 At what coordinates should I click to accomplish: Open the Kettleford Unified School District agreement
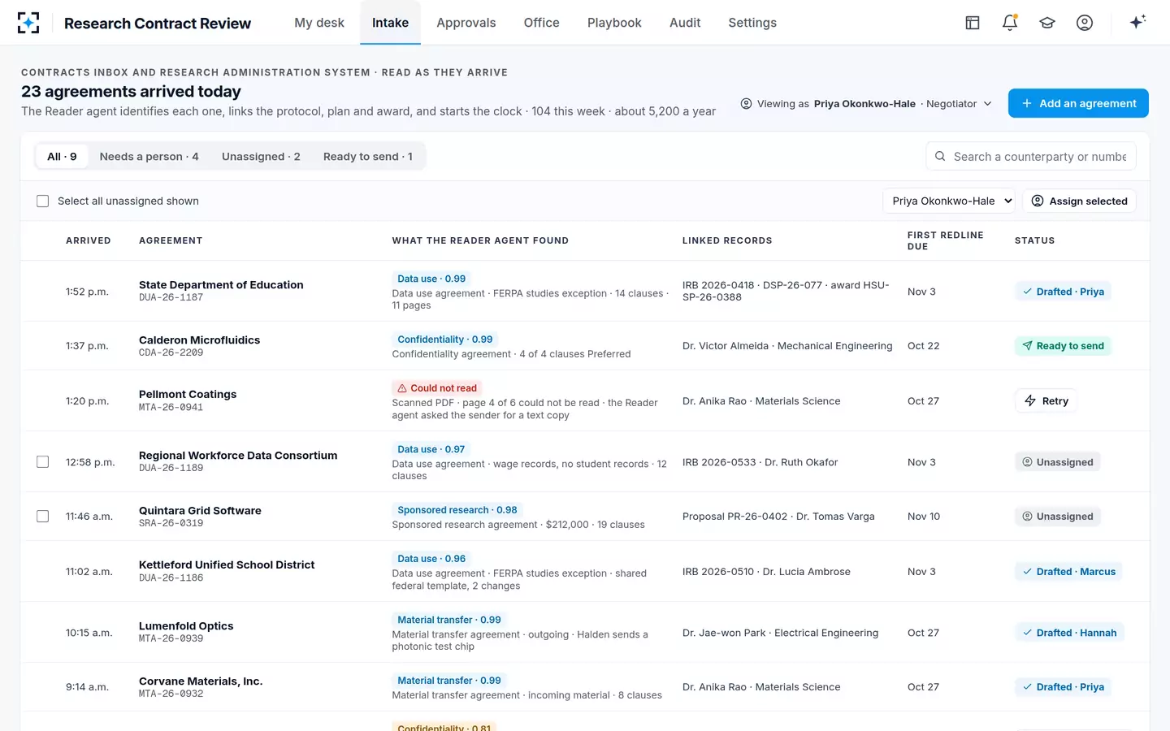click(227, 565)
